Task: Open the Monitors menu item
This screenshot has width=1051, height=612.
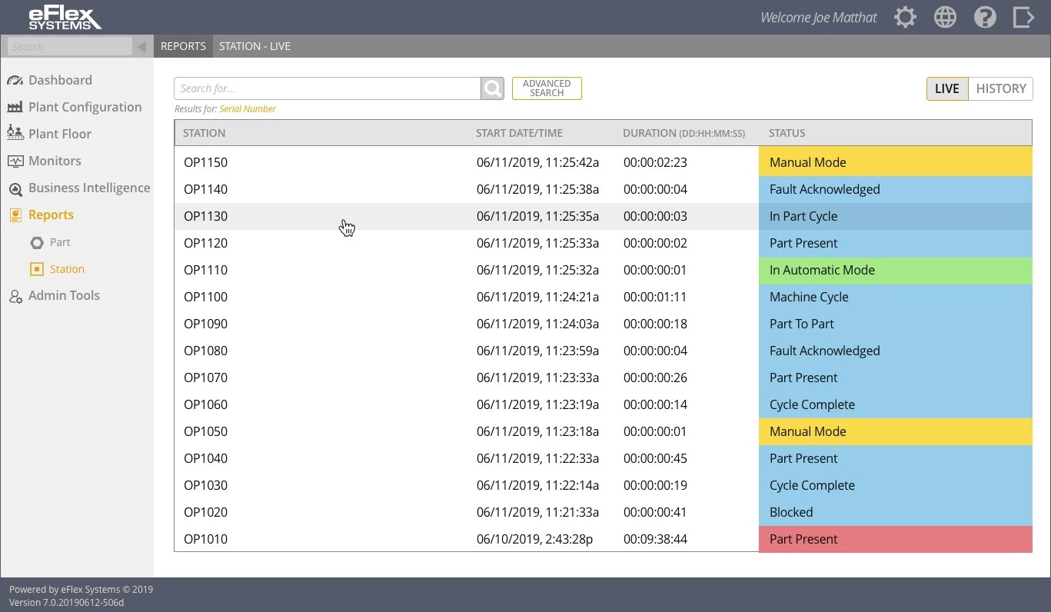Action: click(x=55, y=161)
